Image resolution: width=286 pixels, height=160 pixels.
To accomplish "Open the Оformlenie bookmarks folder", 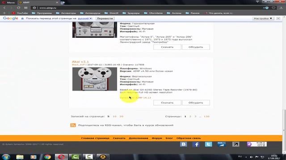I will [153, 13].
